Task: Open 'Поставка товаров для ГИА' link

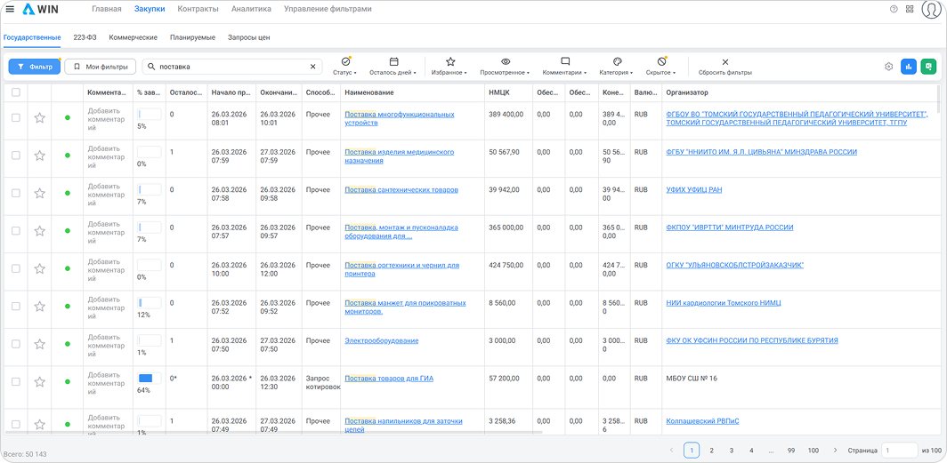Action: tap(389, 379)
